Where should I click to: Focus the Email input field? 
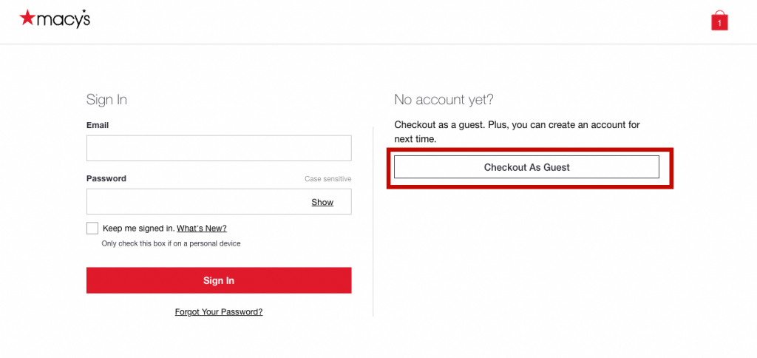(x=218, y=148)
